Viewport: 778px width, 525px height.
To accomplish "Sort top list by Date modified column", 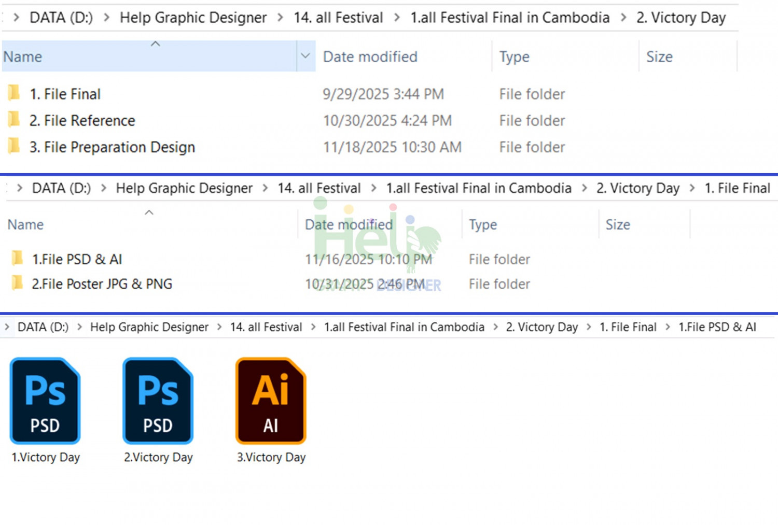I will click(x=370, y=56).
